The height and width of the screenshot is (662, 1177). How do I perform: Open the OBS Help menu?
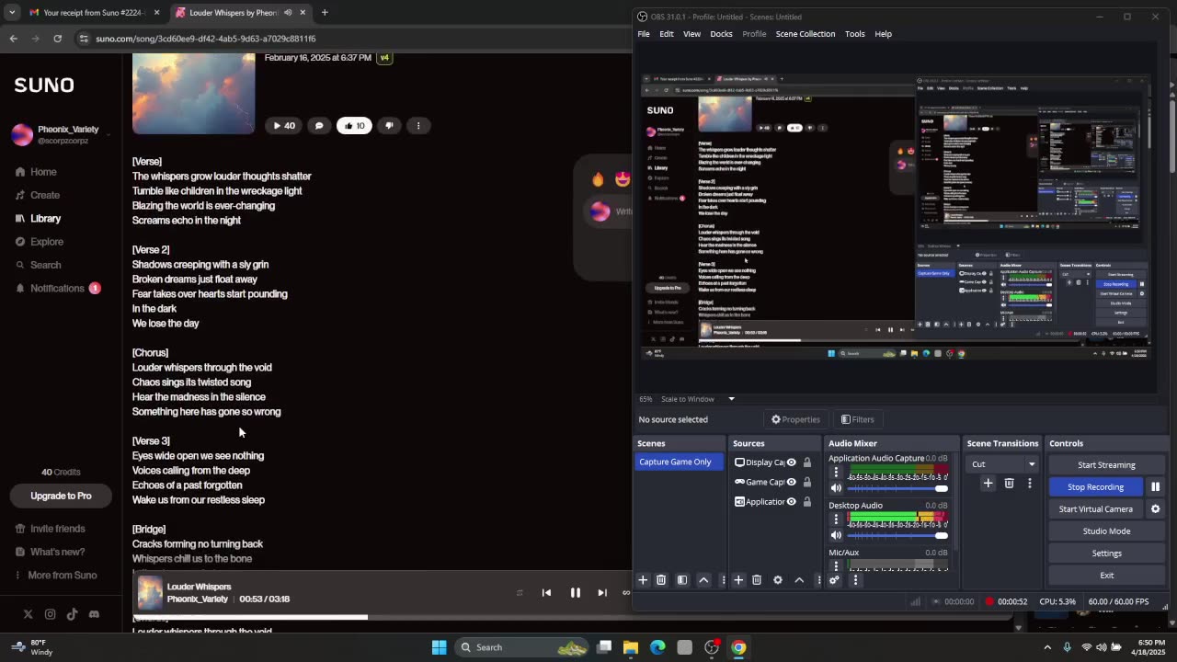point(883,34)
